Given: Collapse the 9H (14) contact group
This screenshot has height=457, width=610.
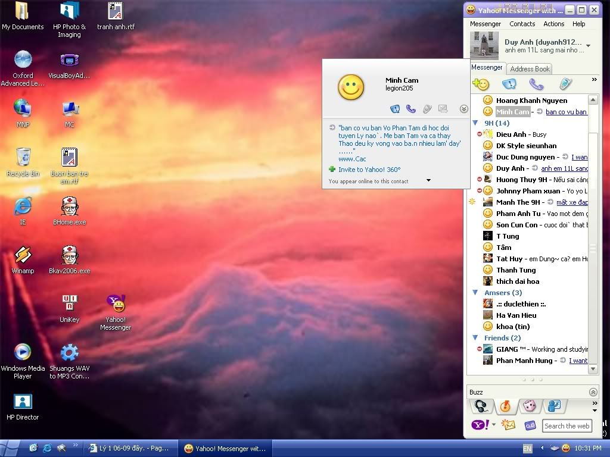Looking at the screenshot, I should pos(475,123).
